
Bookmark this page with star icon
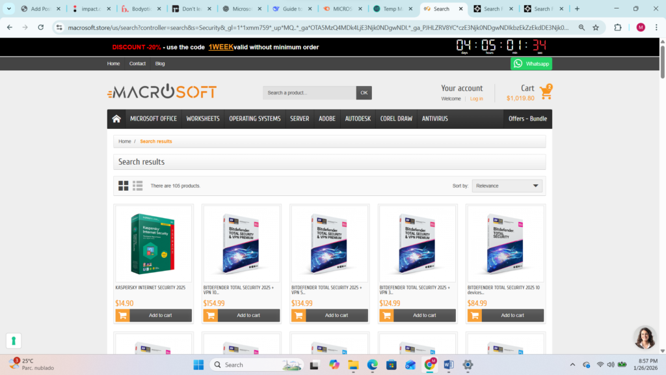[596, 27]
